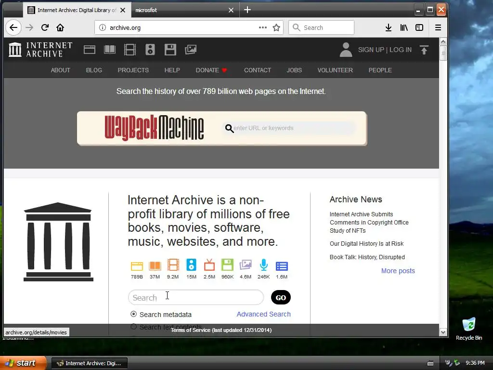Open the BLOG menu item
Screen dimensions: 493x370
click(x=94, y=70)
